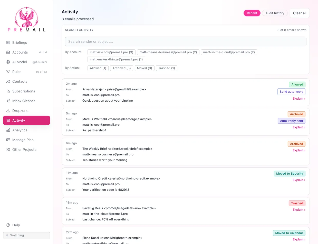Click subject 'Quick question about your pipeline'
Screen dimensions: 318x244
coord(108,101)
